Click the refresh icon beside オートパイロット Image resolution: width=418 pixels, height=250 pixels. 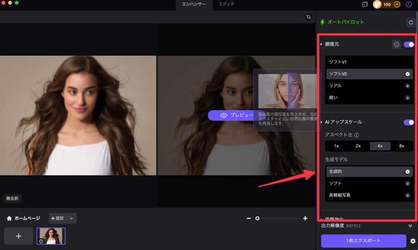pyautogui.click(x=410, y=22)
